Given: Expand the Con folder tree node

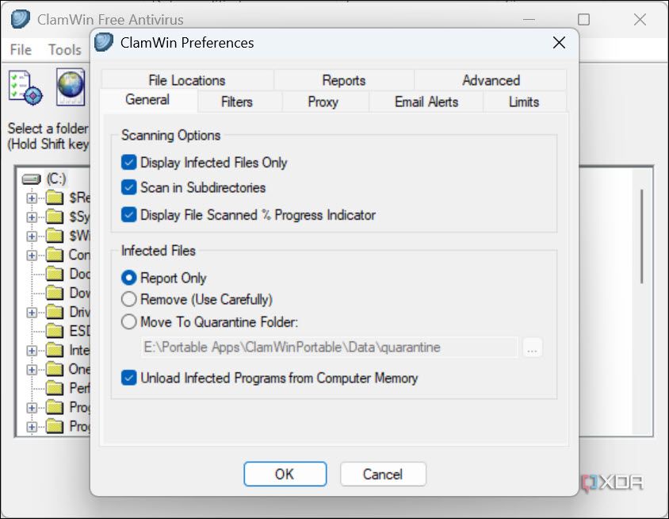Looking at the screenshot, I should [x=32, y=255].
